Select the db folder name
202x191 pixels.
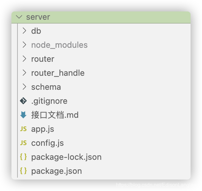tap(36, 31)
